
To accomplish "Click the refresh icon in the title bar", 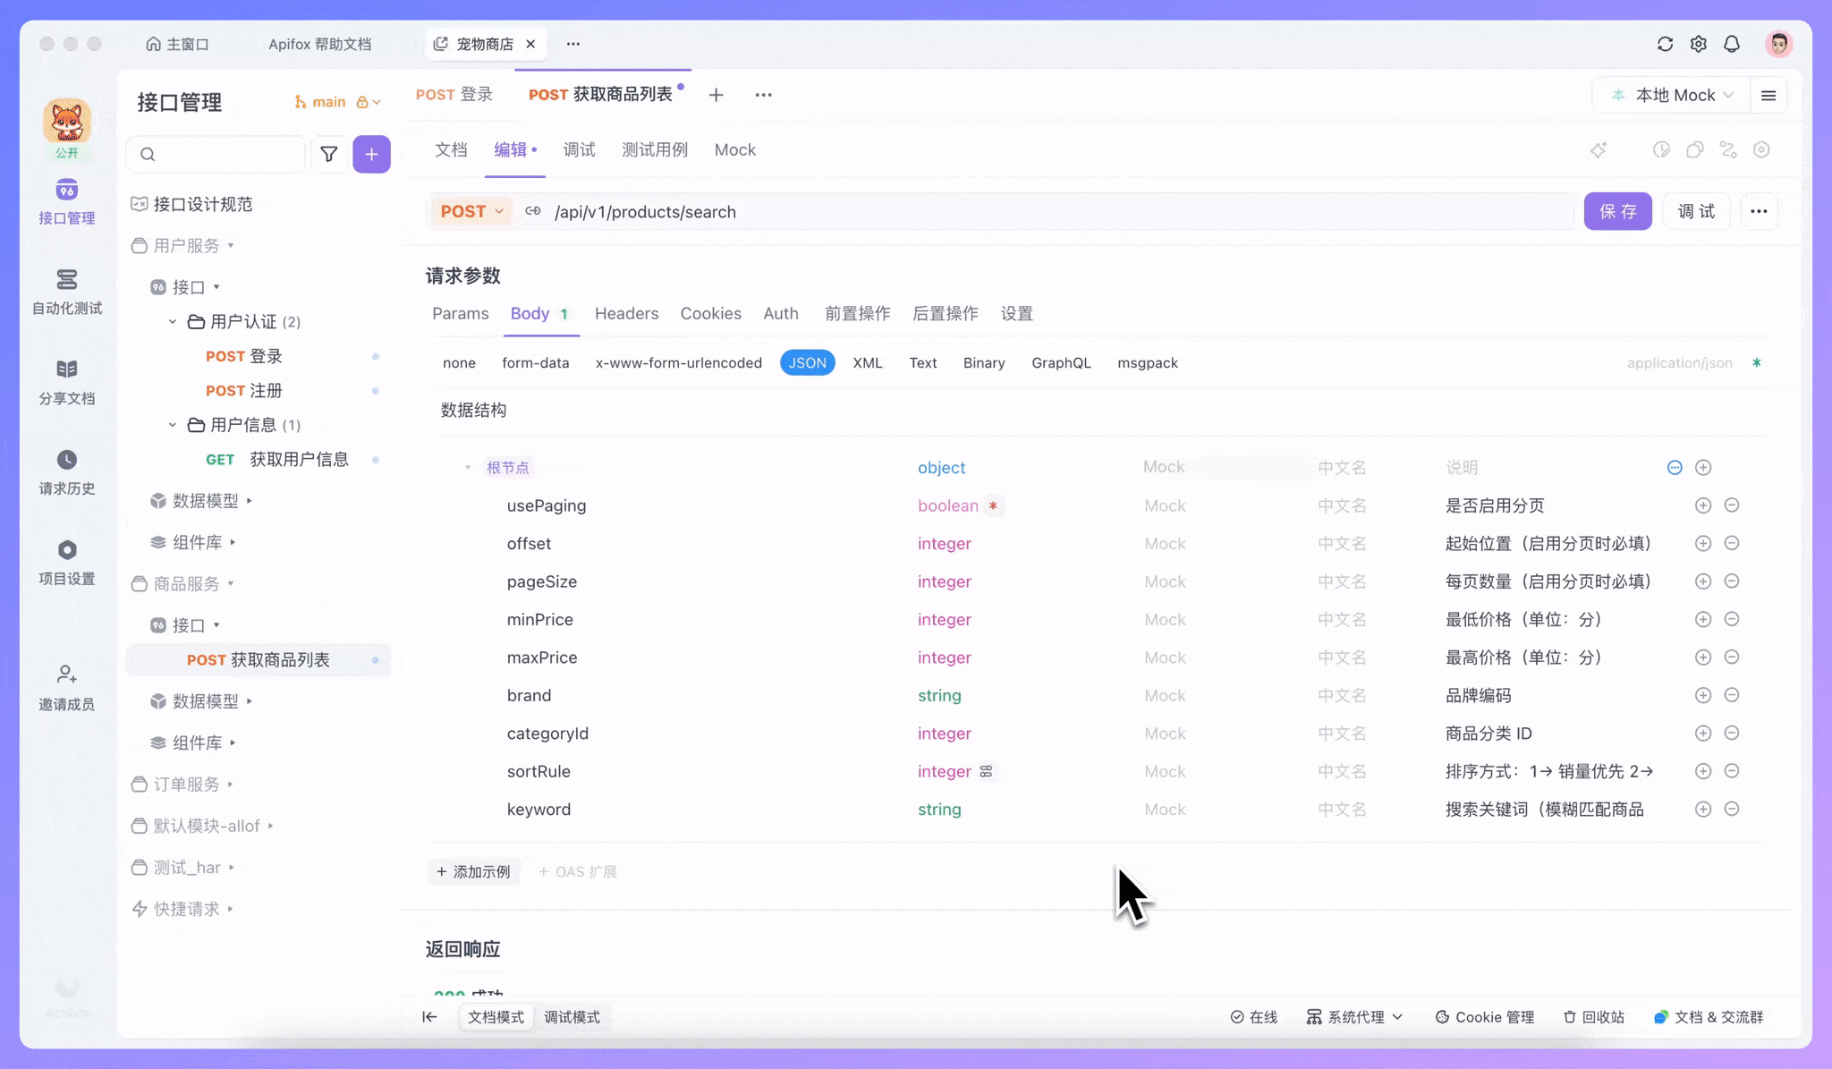I will click(x=1665, y=44).
